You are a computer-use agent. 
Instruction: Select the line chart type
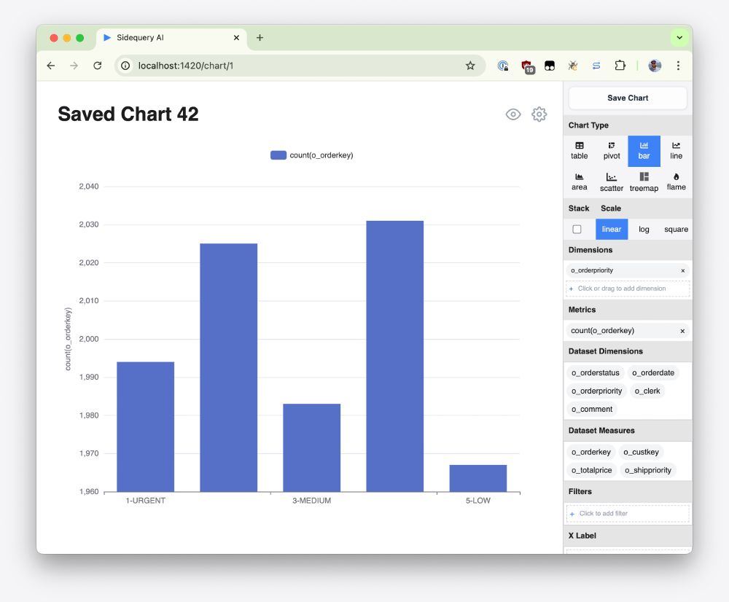click(x=676, y=151)
